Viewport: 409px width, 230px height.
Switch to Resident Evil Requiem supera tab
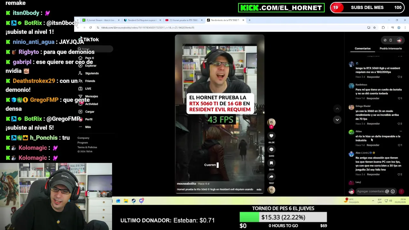tap(142, 20)
